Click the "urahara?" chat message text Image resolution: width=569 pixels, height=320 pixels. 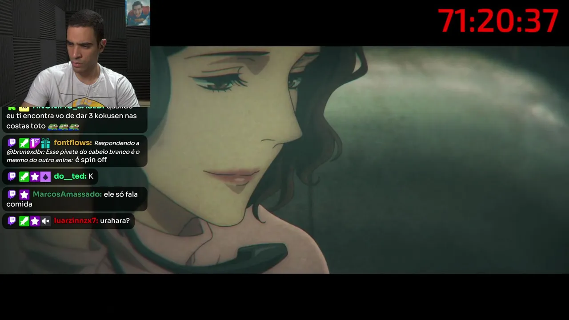(115, 220)
